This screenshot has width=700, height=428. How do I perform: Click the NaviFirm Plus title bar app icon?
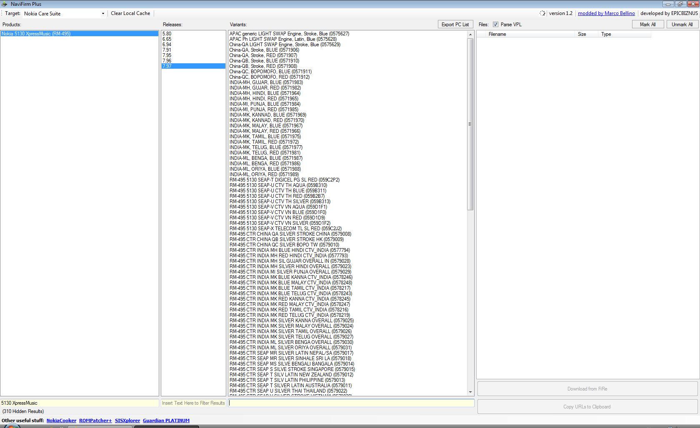coord(5,4)
